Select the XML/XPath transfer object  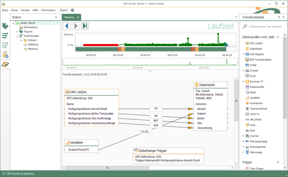[x=255, y=119]
